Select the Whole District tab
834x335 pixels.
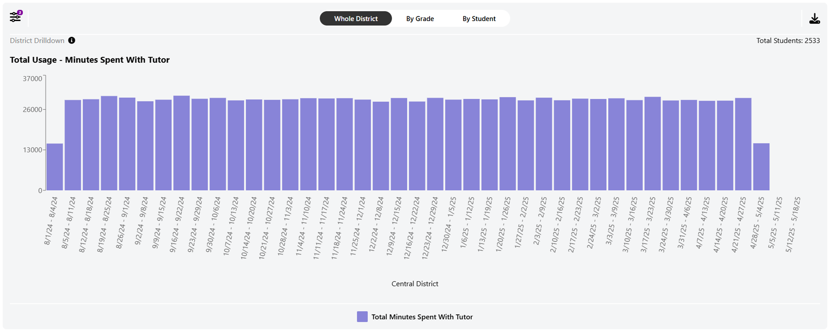point(356,19)
